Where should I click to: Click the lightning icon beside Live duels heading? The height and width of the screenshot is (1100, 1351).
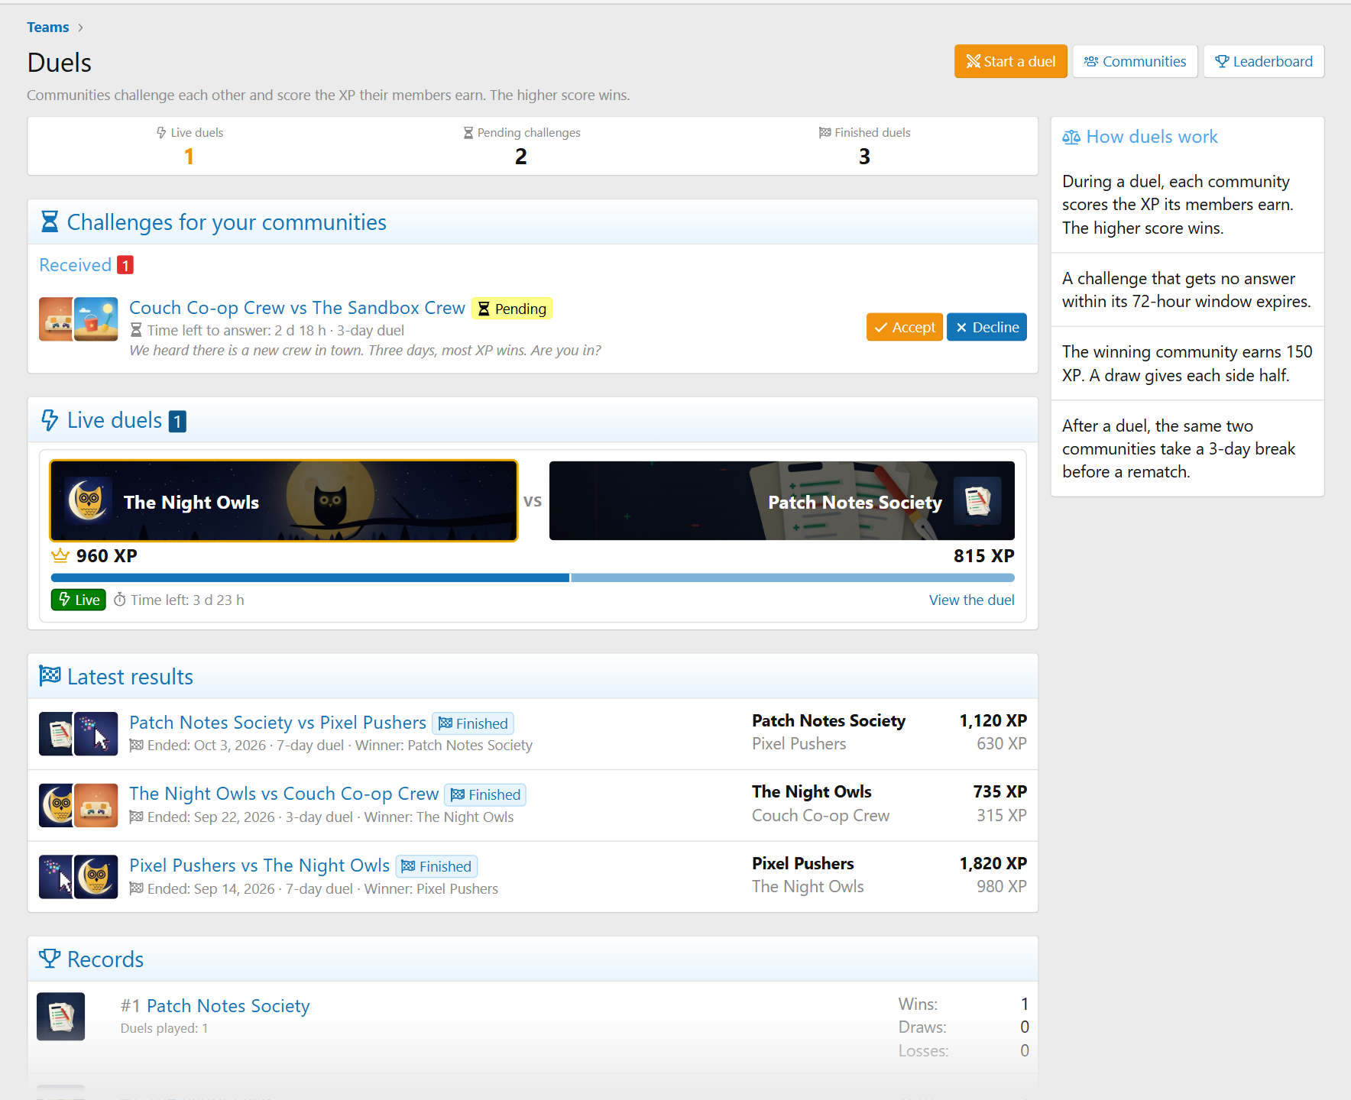[50, 420]
